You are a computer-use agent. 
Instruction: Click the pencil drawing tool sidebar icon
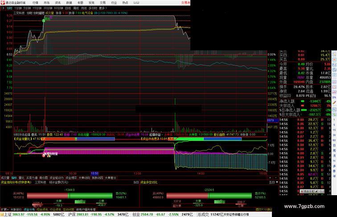coord(334,102)
